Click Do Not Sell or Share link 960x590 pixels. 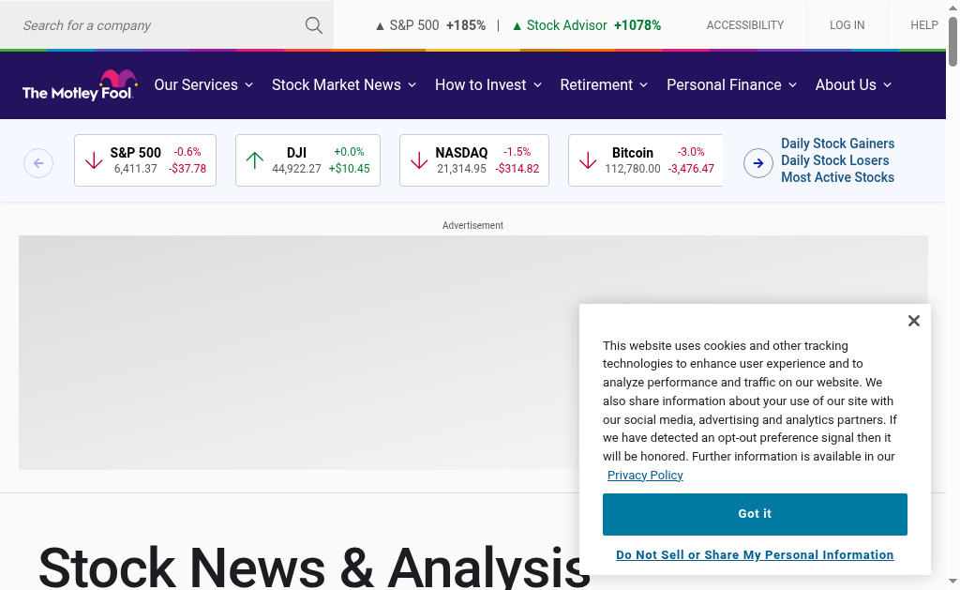[755, 554]
